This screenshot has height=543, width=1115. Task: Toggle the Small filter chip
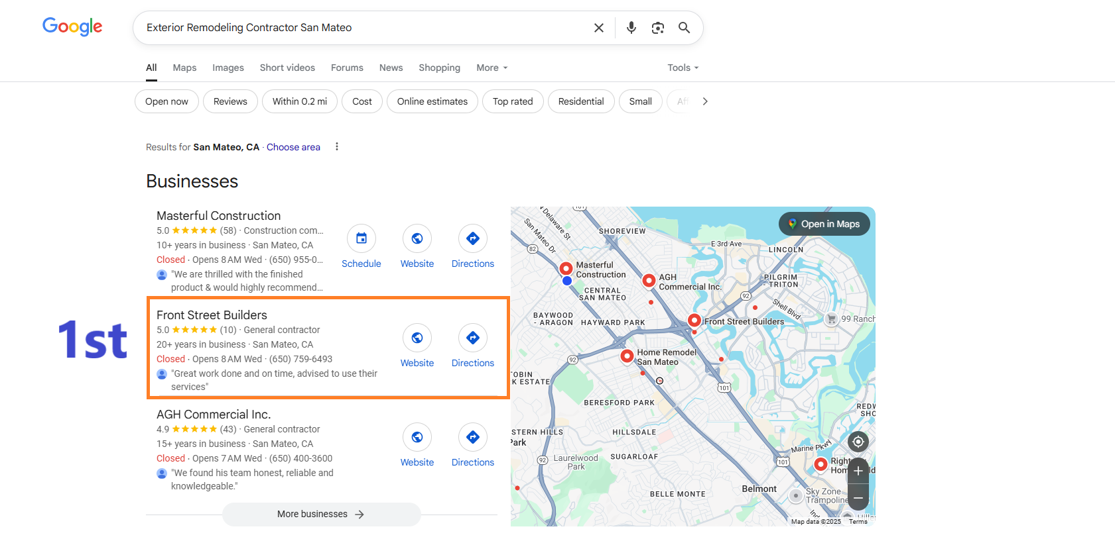[x=641, y=101]
